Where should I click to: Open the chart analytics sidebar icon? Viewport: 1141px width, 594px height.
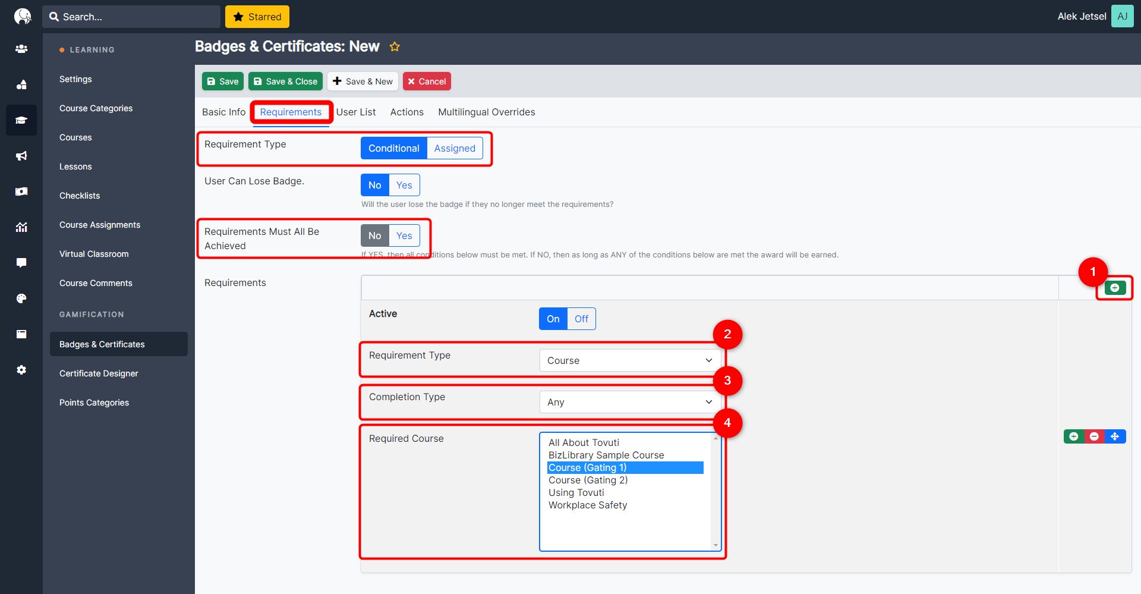[21, 227]
